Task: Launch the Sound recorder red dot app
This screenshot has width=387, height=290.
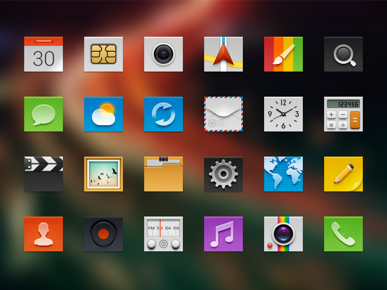Action: point(104,234)
